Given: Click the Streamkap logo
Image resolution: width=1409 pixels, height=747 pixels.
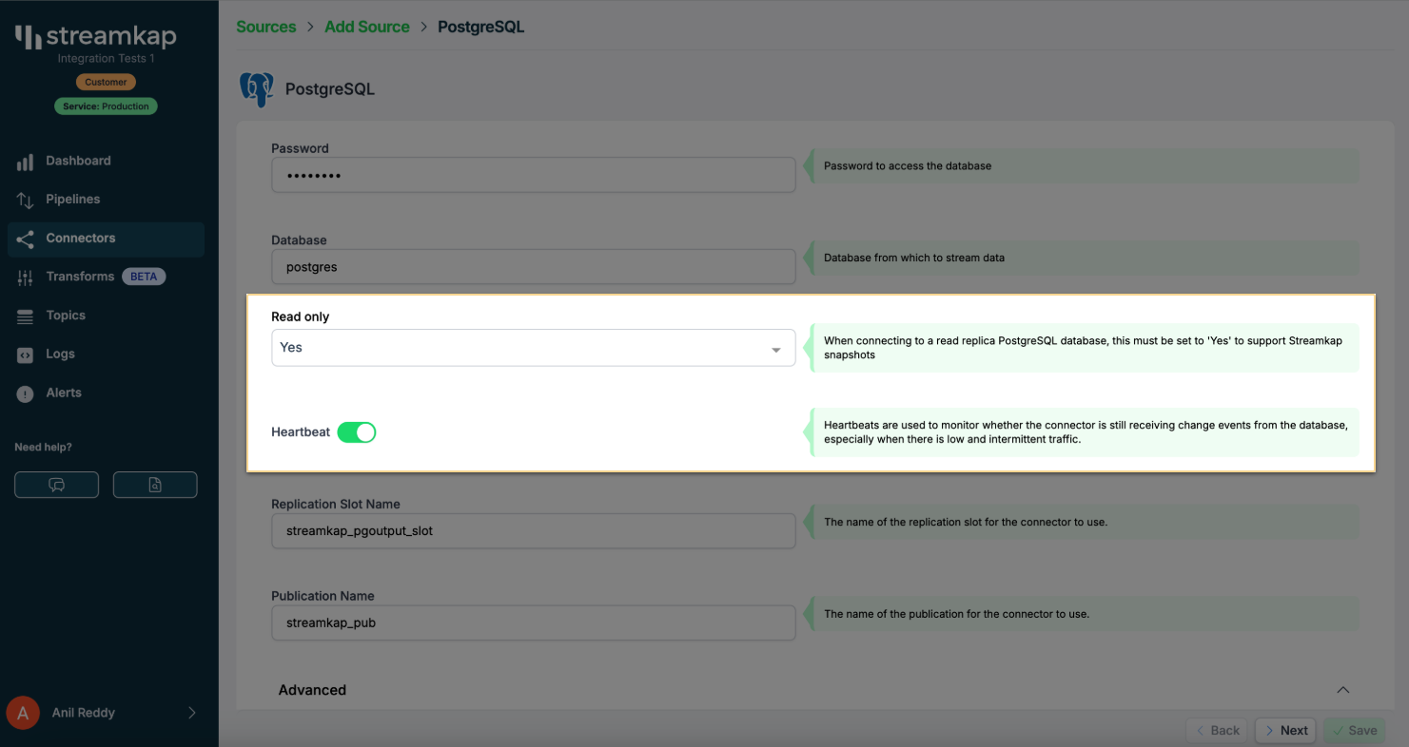Looking at the screenshot, I should point(95,37).
